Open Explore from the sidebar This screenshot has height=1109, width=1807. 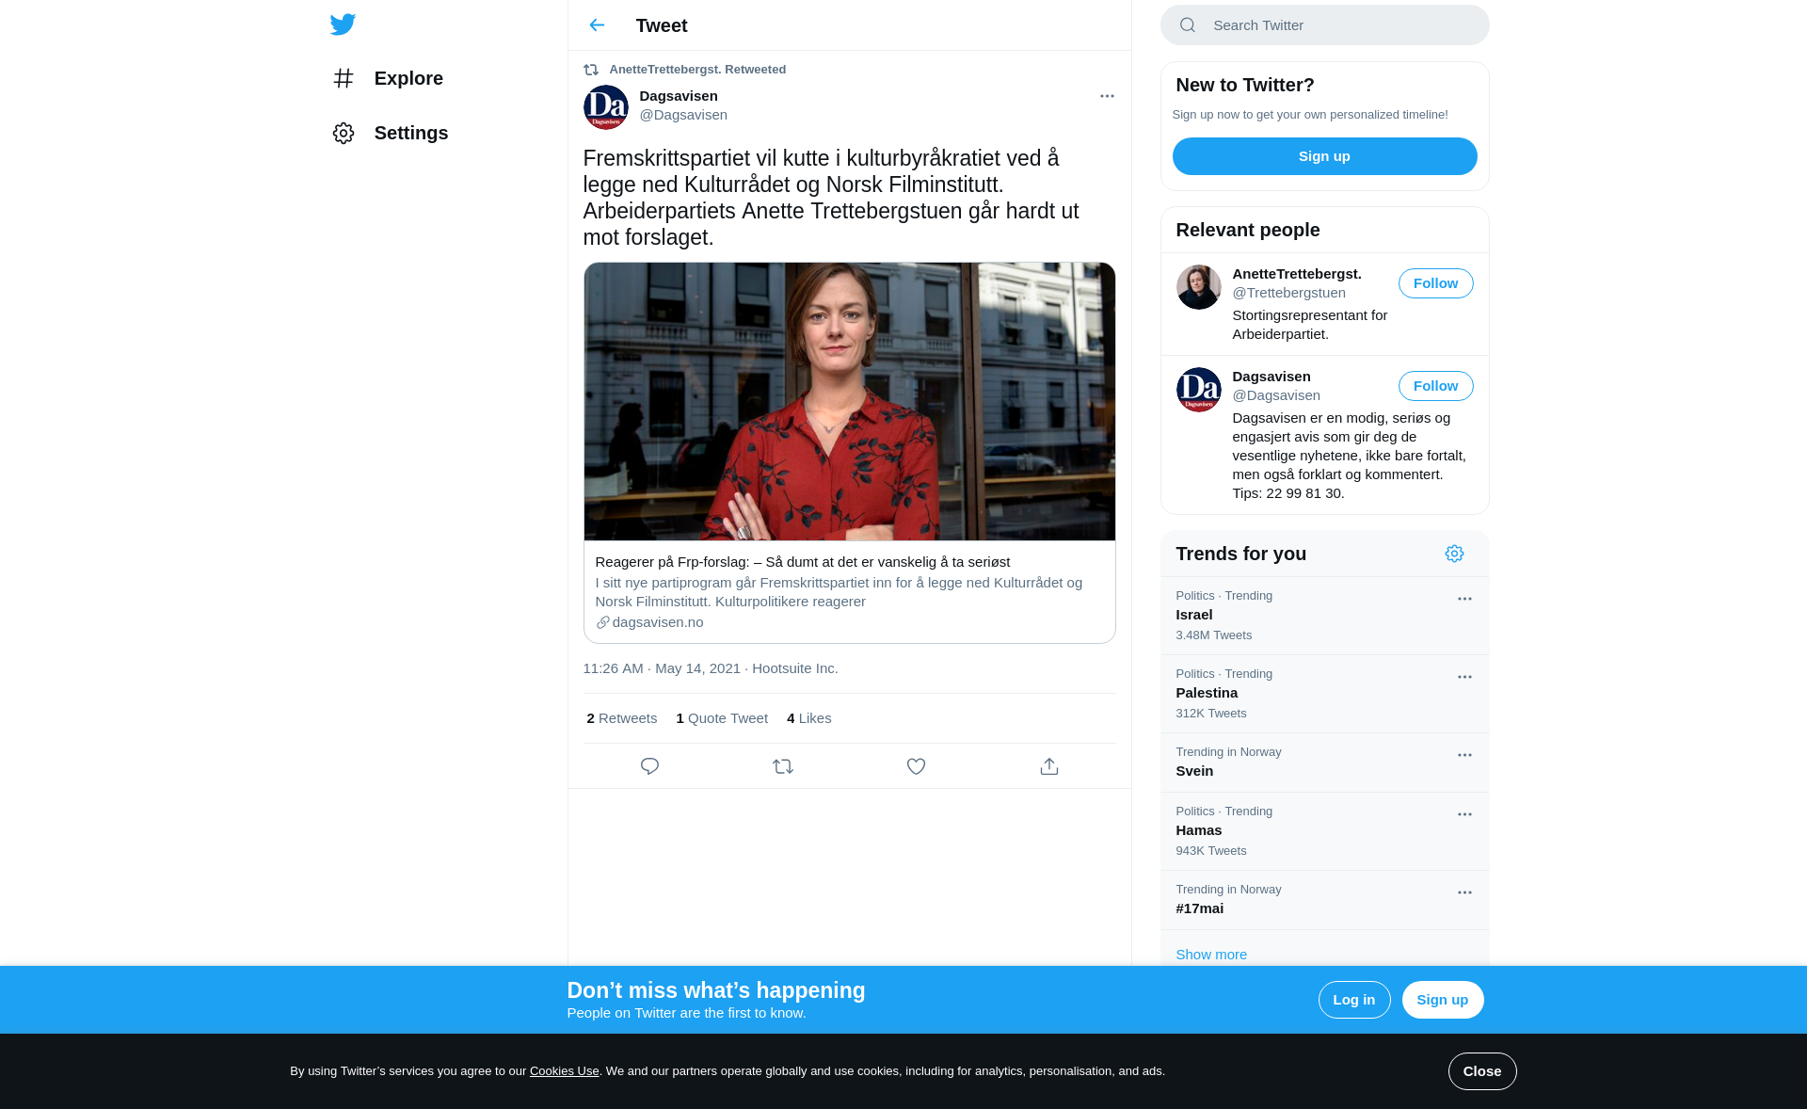click(x=387, y=78)
